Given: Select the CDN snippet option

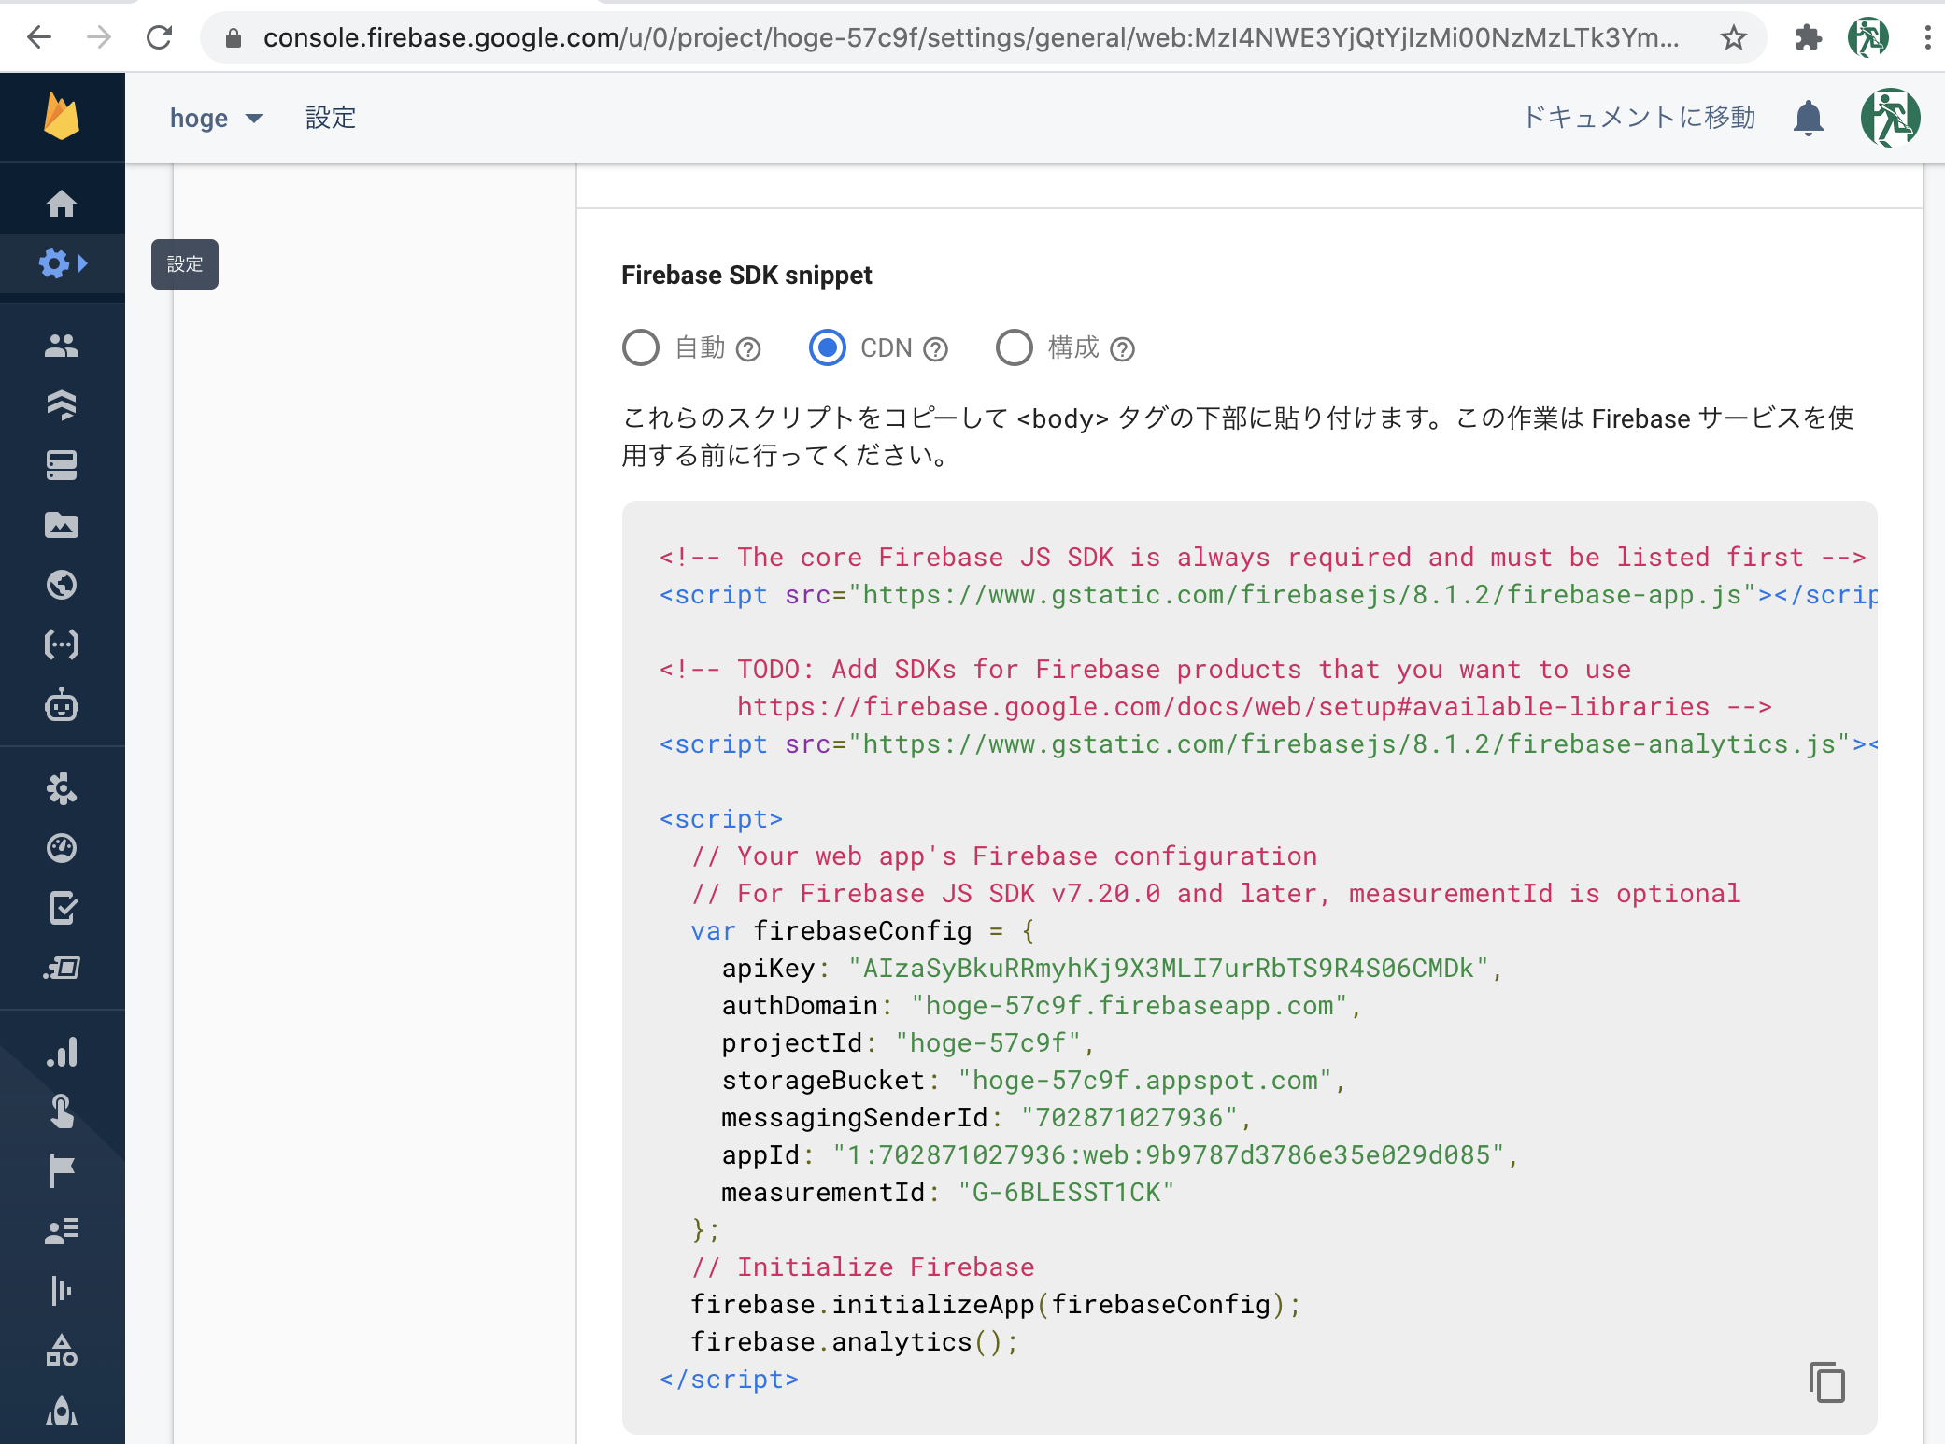Looking at the screenshot, I should click(828, 347).
